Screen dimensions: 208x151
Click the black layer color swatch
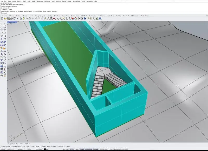click(x=45, y=149)
